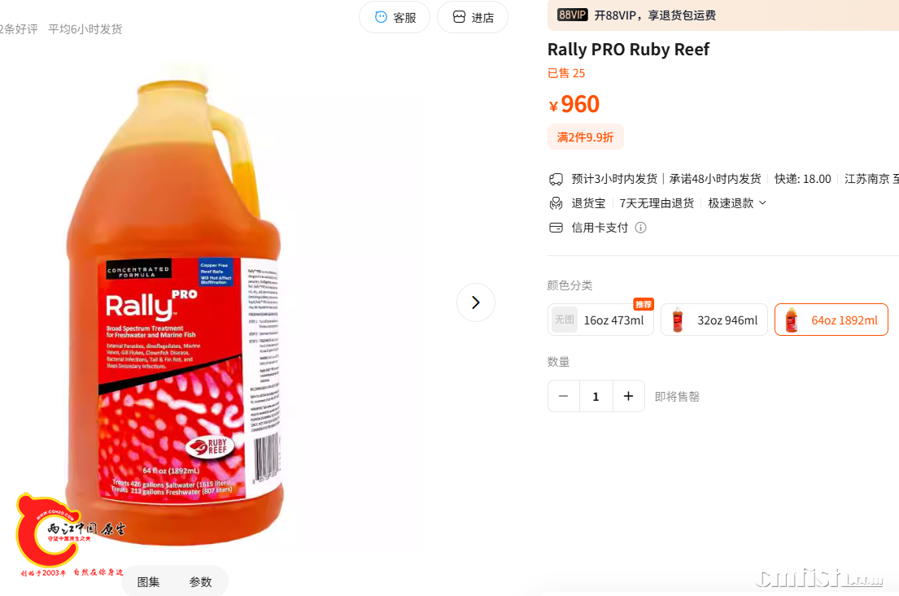Select the 32oz 946ml option
This screenshot has height=596, width=899.
714,320
